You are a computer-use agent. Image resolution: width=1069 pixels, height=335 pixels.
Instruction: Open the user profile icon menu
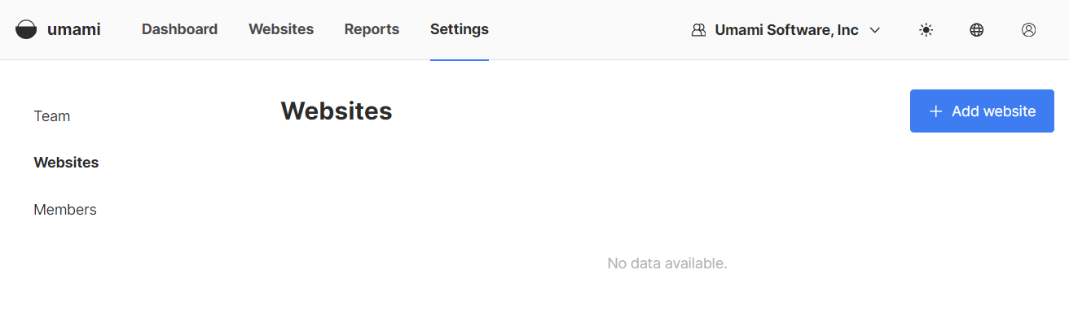[1028, 30]
